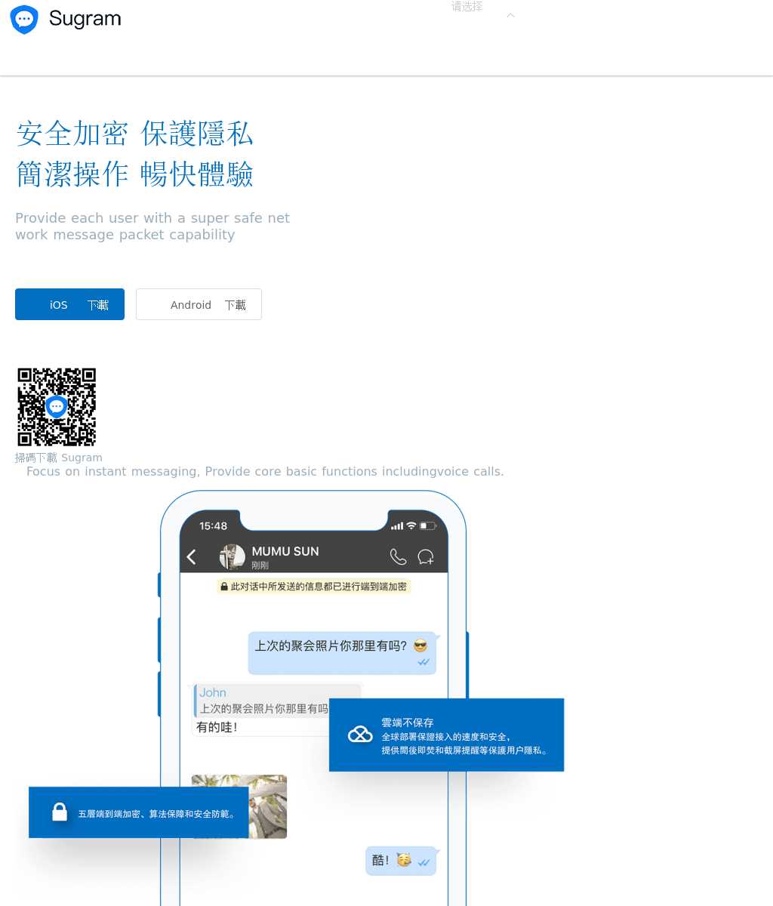This screenshot has height=906, width=773.
Task: Download the iOS app
Action: pos(69,304)
